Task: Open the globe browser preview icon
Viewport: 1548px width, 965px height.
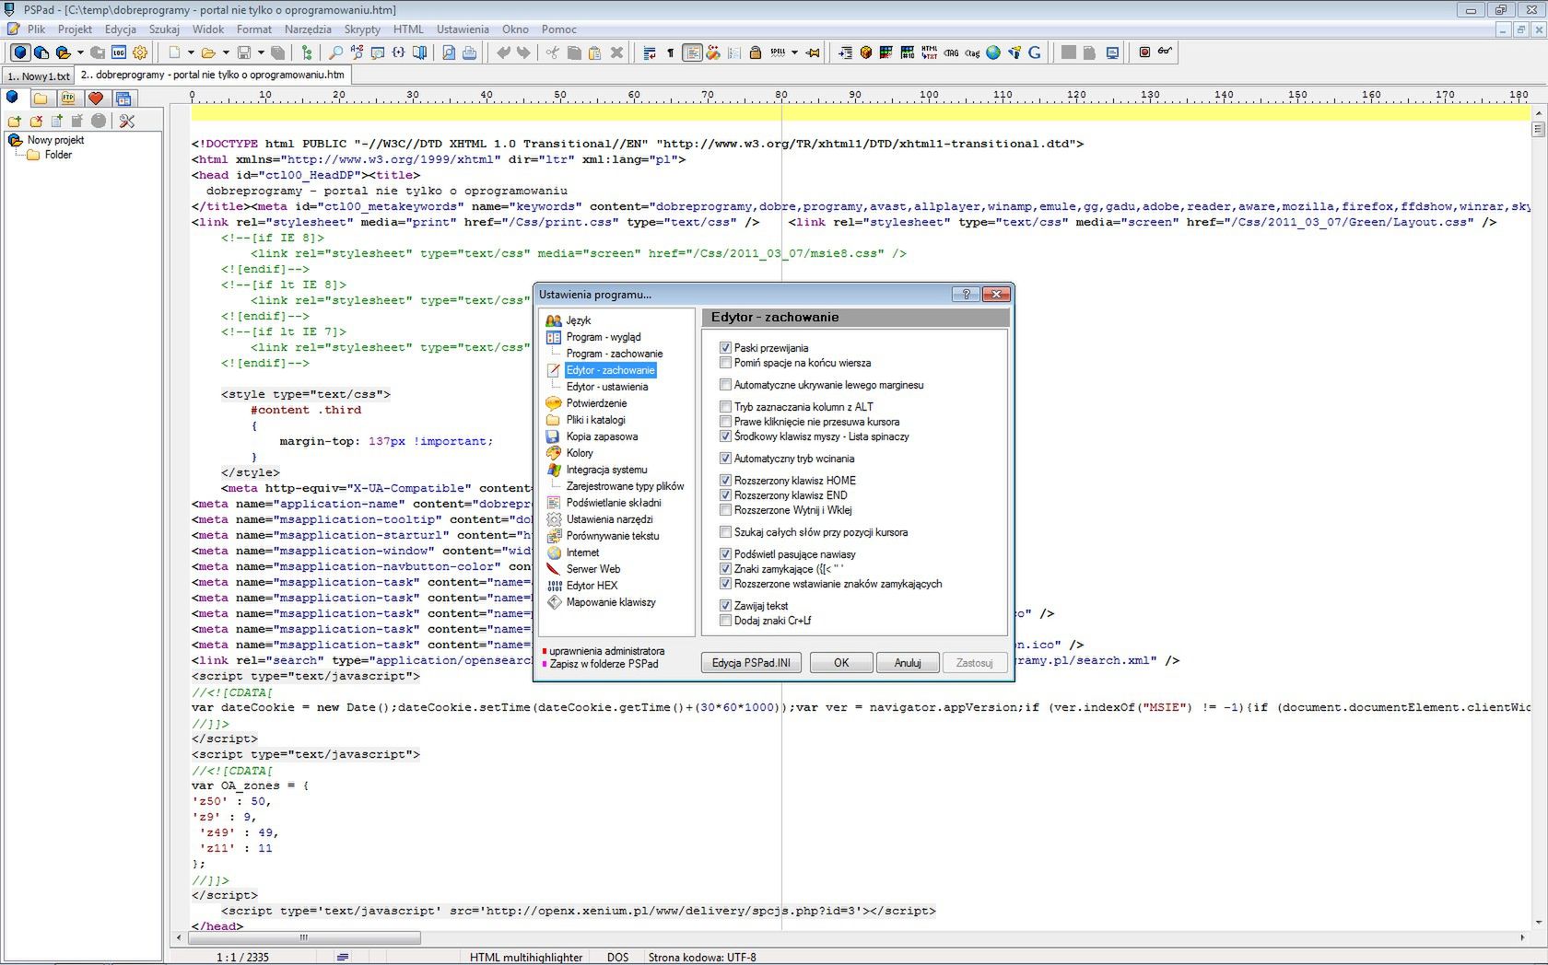Action: point(993,52)
